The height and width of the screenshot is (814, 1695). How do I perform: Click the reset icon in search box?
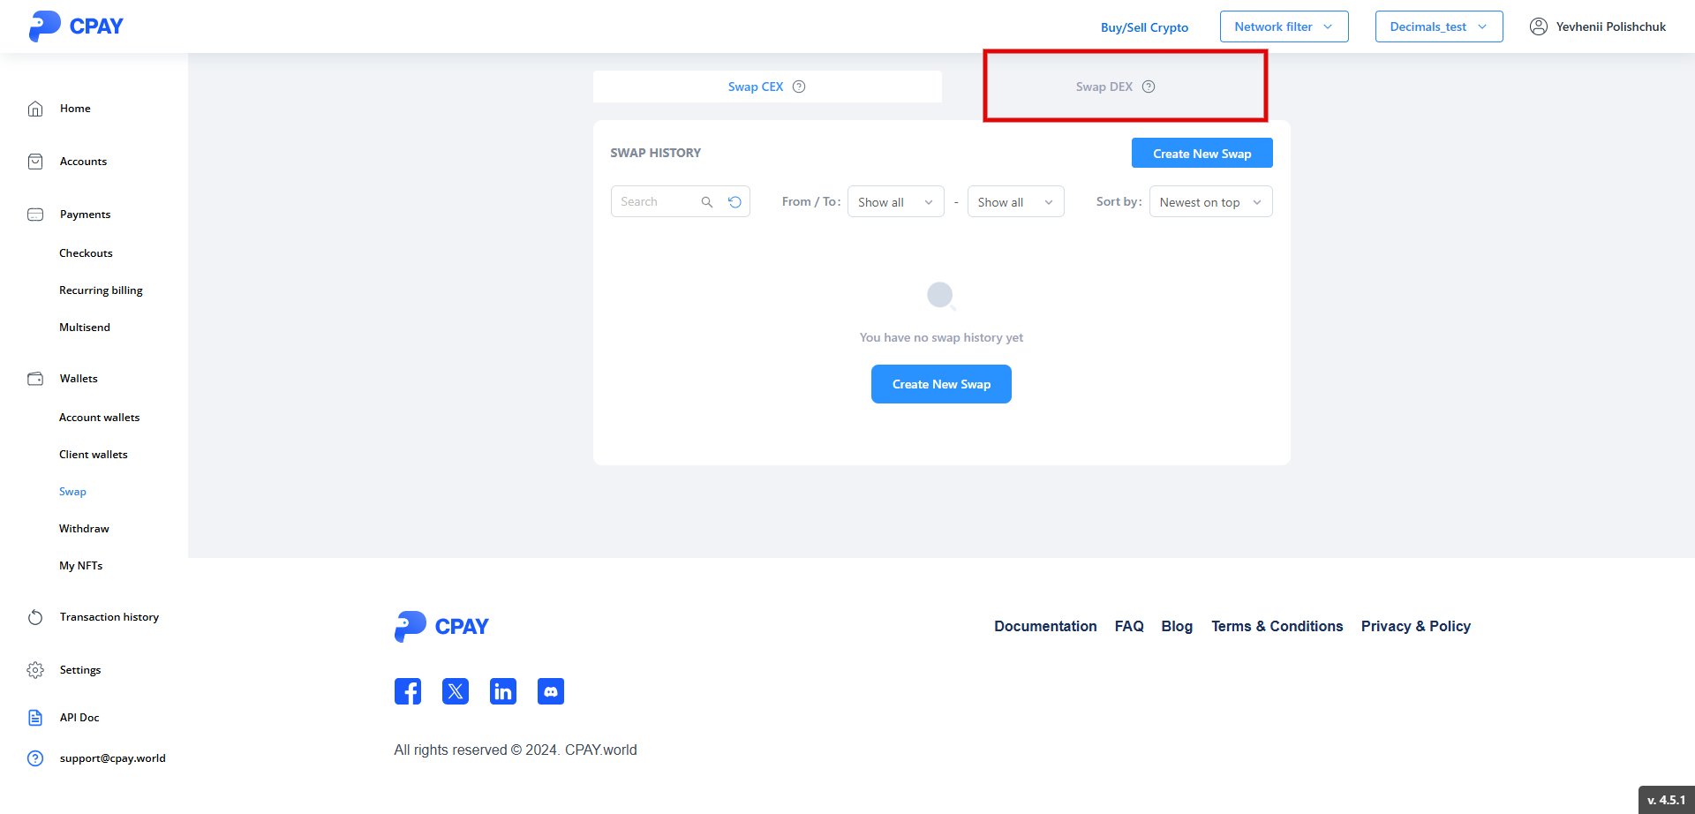(734, 202)
